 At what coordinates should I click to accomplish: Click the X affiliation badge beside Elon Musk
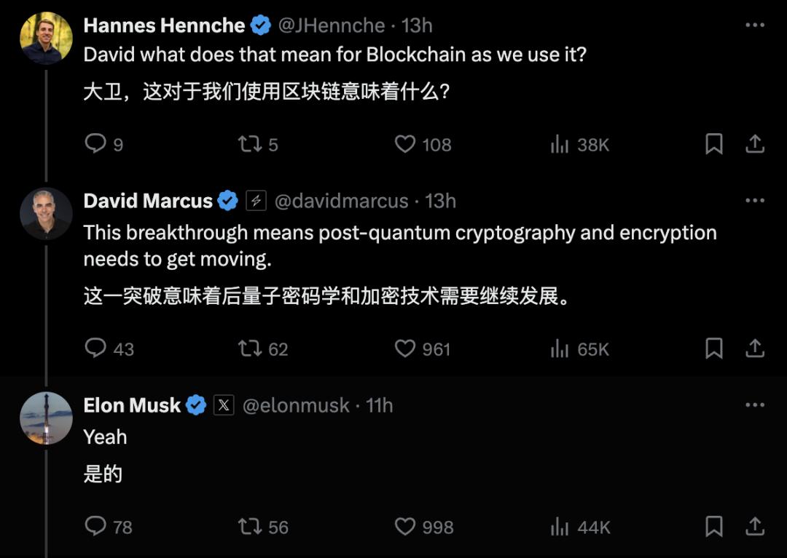pyautogui.click(x=224, y=405)
